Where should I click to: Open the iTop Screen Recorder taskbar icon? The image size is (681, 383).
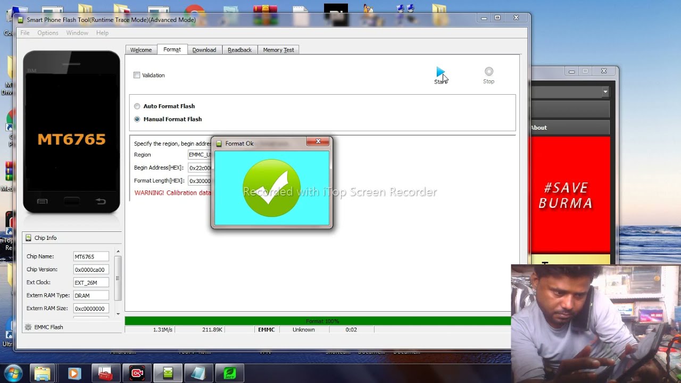tap(137, 373)
